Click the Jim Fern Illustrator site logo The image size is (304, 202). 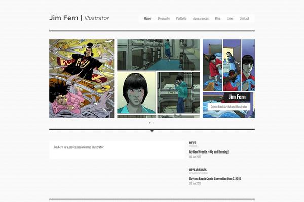79,18
